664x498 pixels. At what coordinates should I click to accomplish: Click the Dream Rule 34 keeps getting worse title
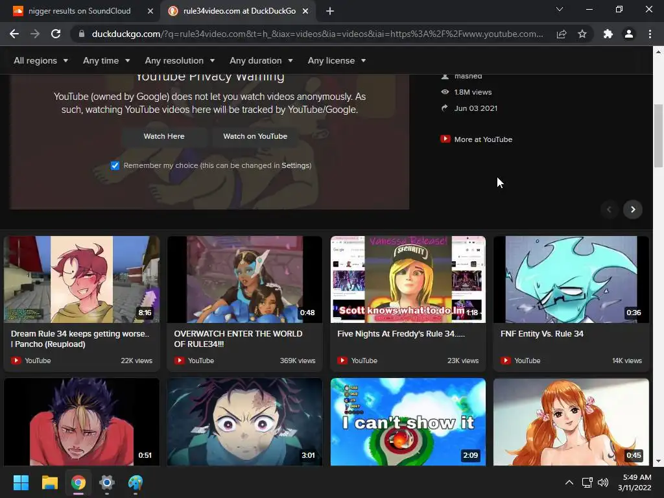point(80,338)
